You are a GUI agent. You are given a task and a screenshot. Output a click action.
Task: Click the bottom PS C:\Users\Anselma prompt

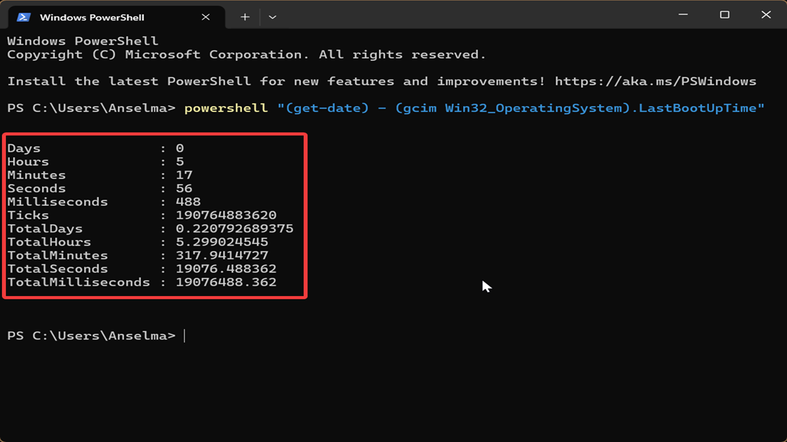coord(91,336)
